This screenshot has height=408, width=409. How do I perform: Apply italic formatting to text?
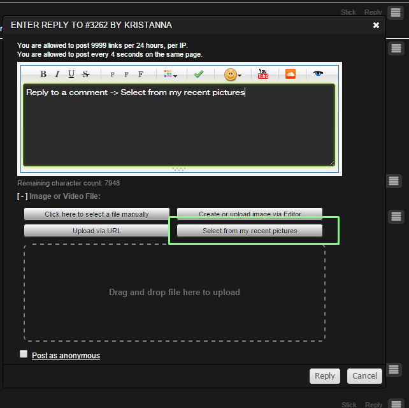[x=57, y=74]
